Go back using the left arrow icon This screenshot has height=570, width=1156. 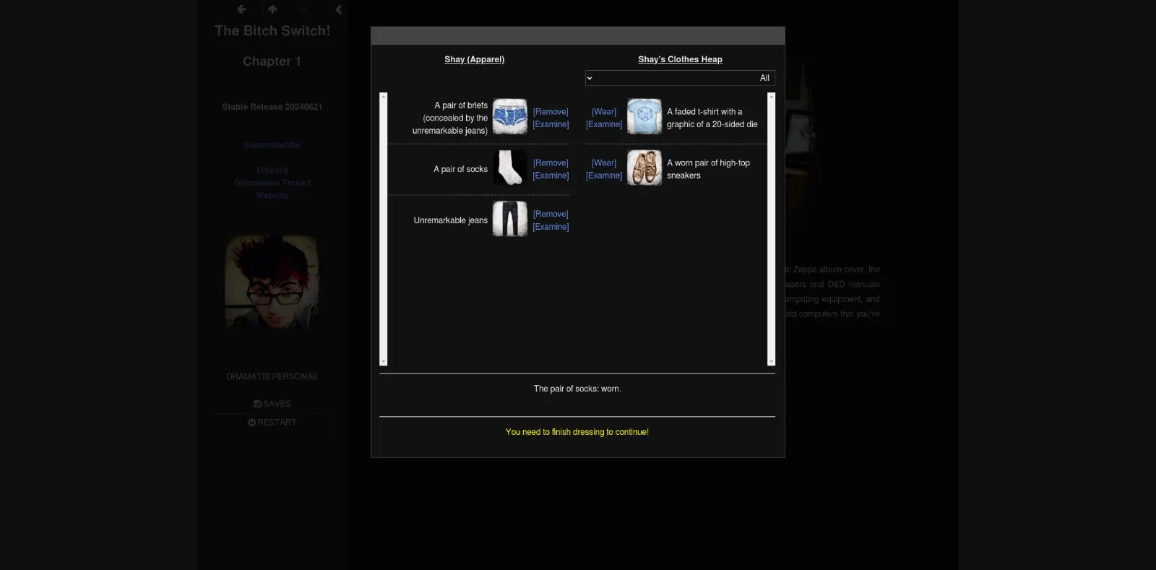click(x=241, y=9)
